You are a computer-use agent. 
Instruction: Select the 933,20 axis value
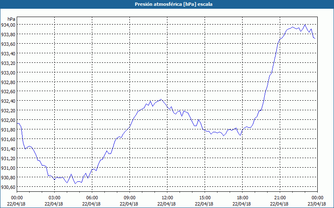[x=8, y=63]
